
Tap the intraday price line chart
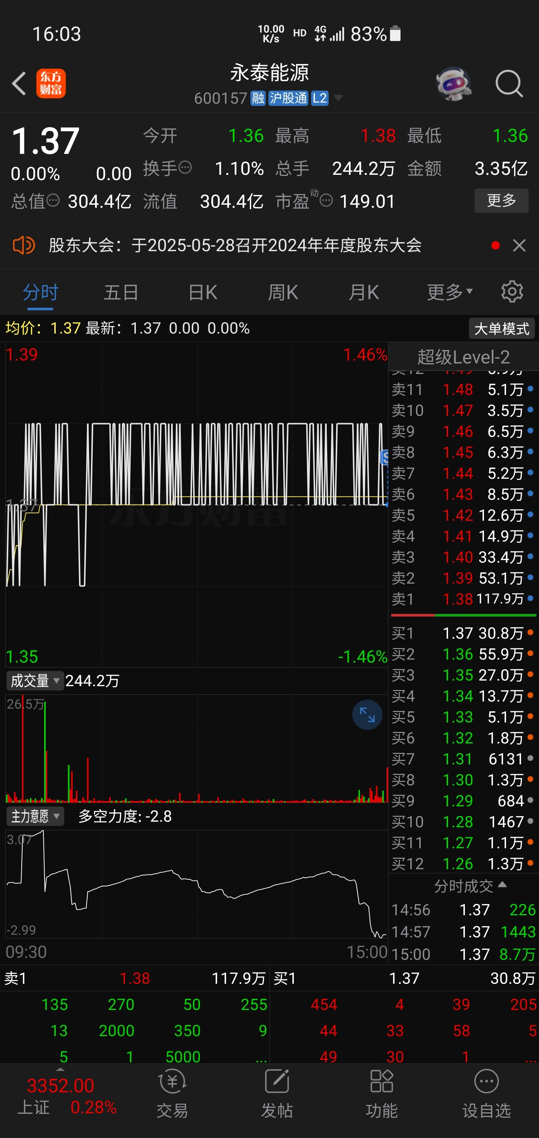[x=197, y=505]
